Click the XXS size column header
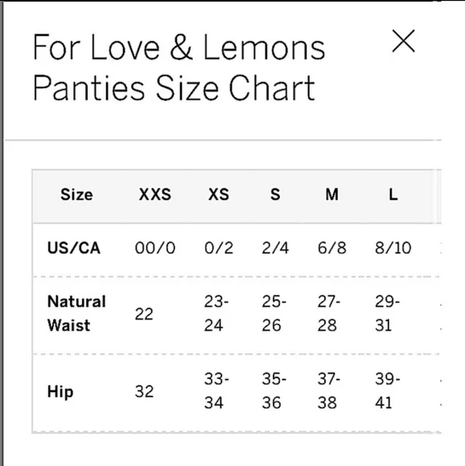 click(x=155, y=194)
